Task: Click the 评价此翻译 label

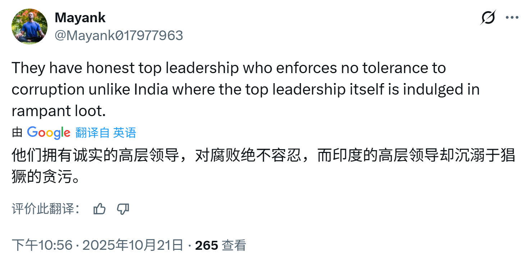Action: pyautogui.click(x=45, y=209)
